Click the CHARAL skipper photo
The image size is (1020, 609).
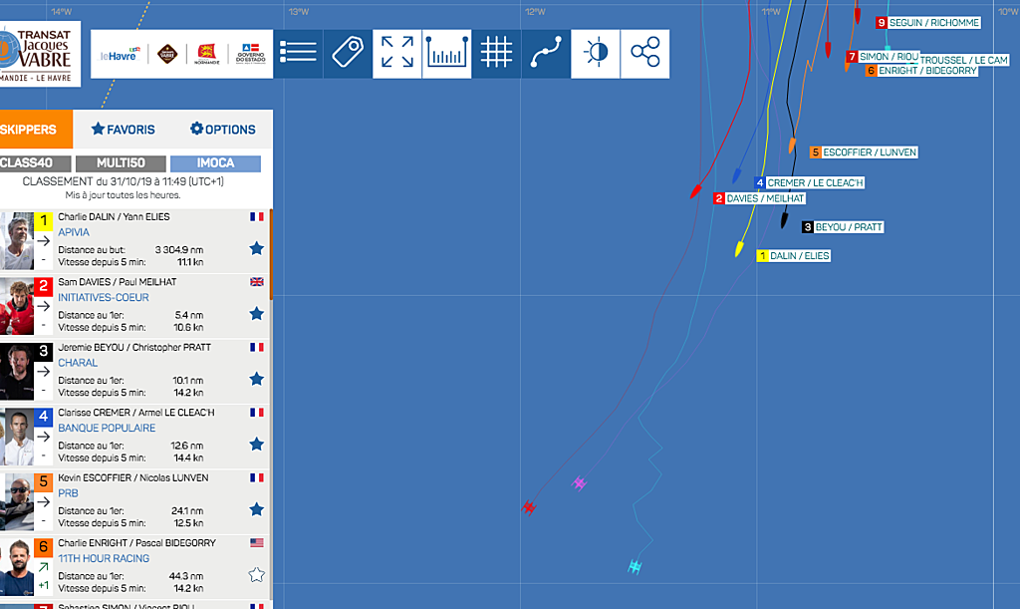(17, 371)
